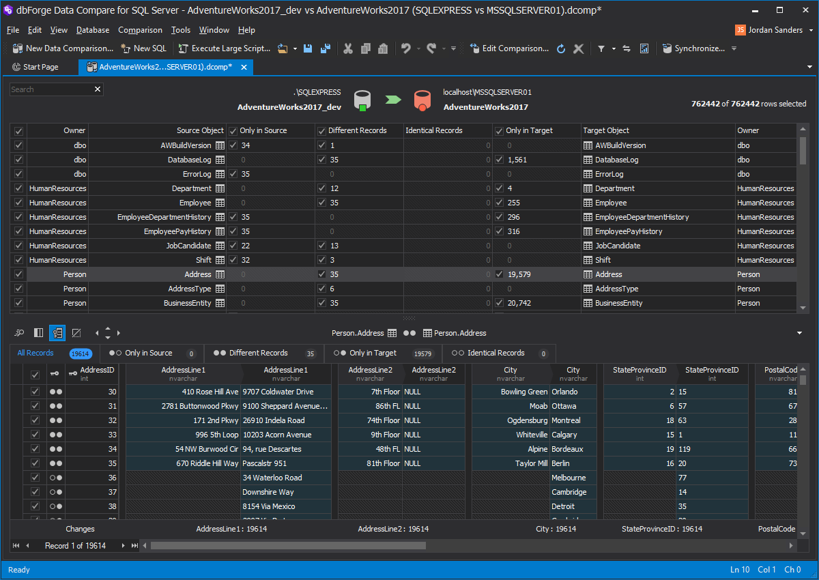This screenshot has width=819, height=580.
Task: Click the horizontal scrollbar in the records grid
Action: pyautogui.click(x=288, y=546)
